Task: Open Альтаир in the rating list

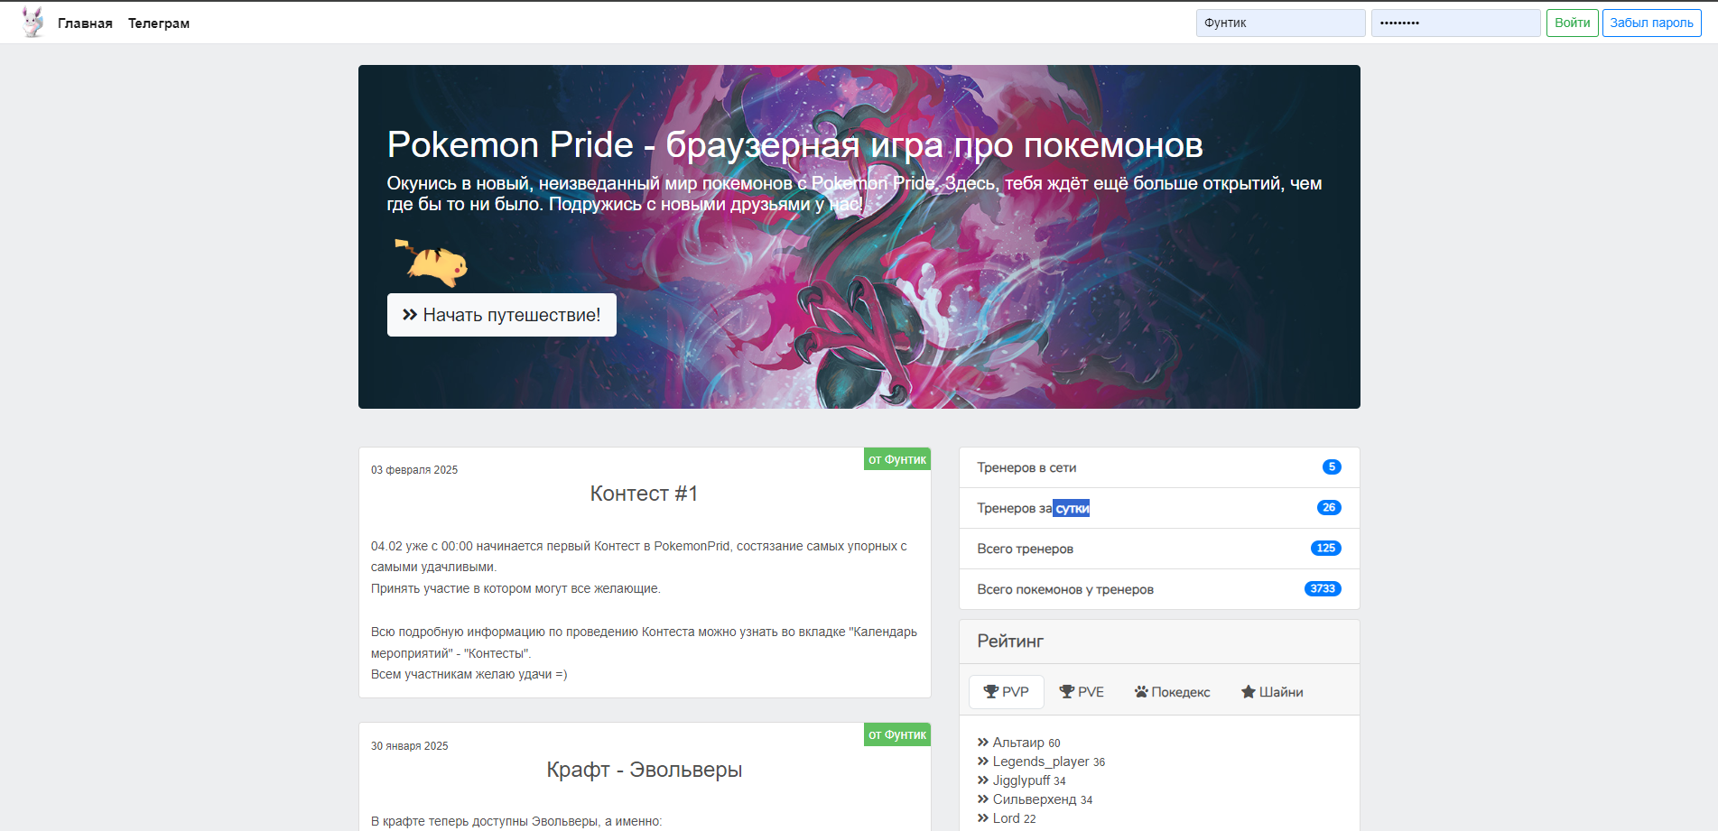Action: pyautogui.click(x=1018, y=743)
